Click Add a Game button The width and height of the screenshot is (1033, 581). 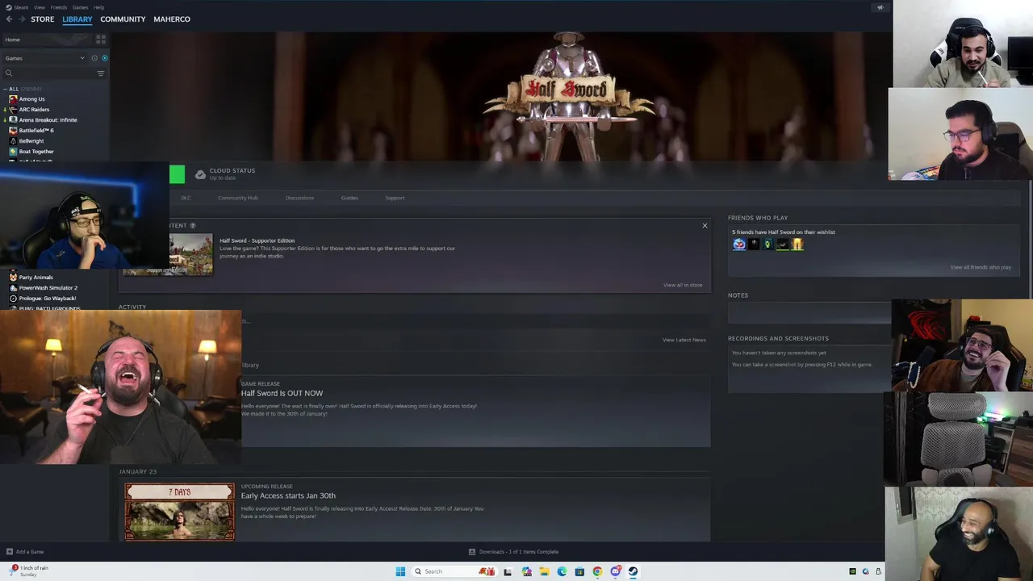[x=25, y=552]
